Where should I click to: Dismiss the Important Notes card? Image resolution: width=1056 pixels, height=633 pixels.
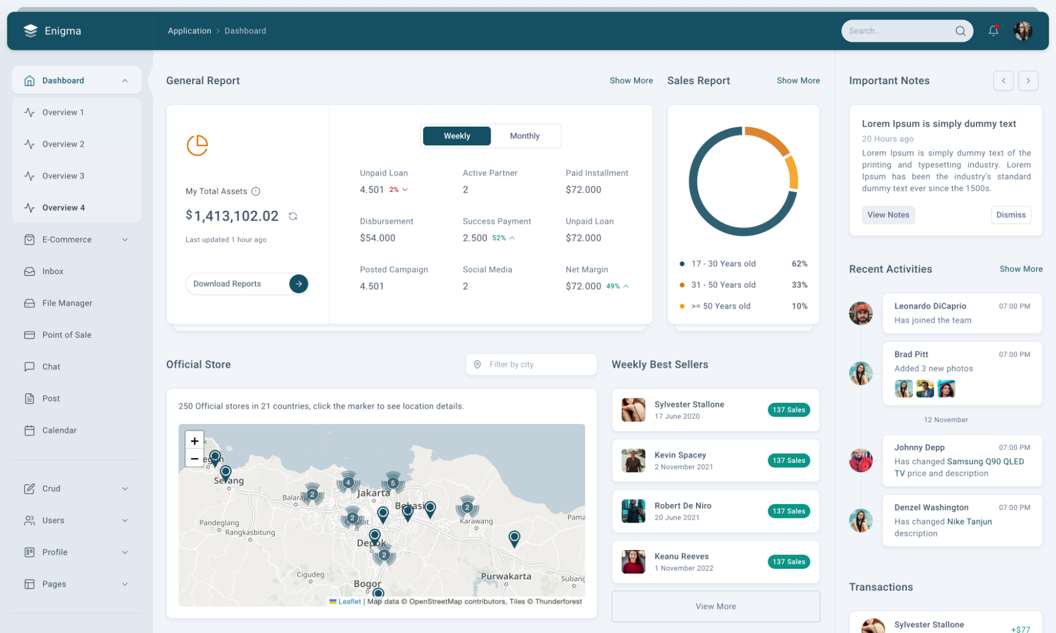pos(1010,214)
